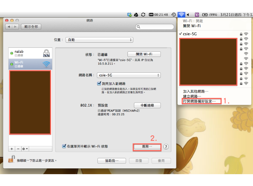The width and height of the screenshot is (253, 186).
Task: Toggle 在選單列中顯示 Wi-Fi 狀態 checkbox
Action: pos(64,146)
